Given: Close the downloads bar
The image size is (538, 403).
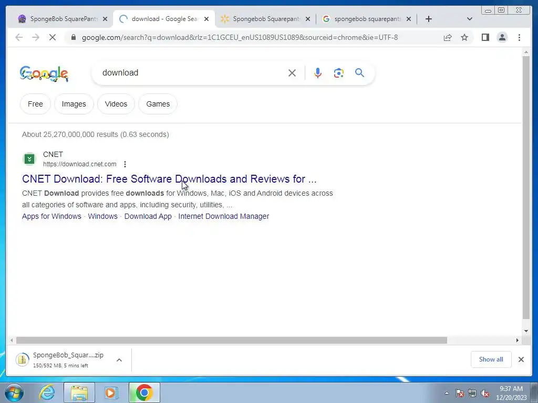Looking at the screenshot, I should (521, 359).
